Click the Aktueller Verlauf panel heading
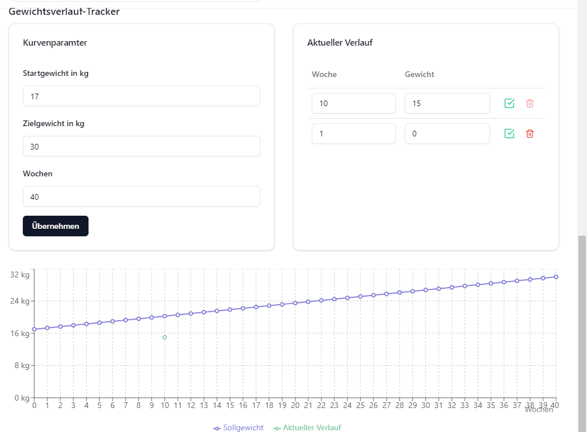This screenshot has width=587, height=432. click(340, 43)
